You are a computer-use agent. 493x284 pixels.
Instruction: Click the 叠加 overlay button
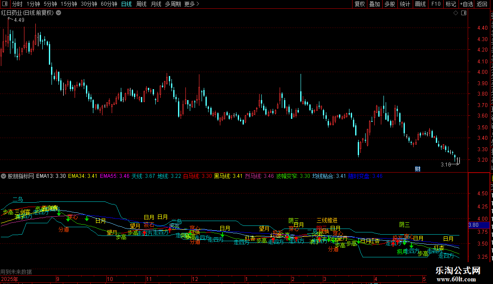(x=374, y=4)
